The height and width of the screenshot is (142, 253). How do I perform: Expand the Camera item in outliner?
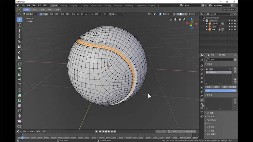207,24
